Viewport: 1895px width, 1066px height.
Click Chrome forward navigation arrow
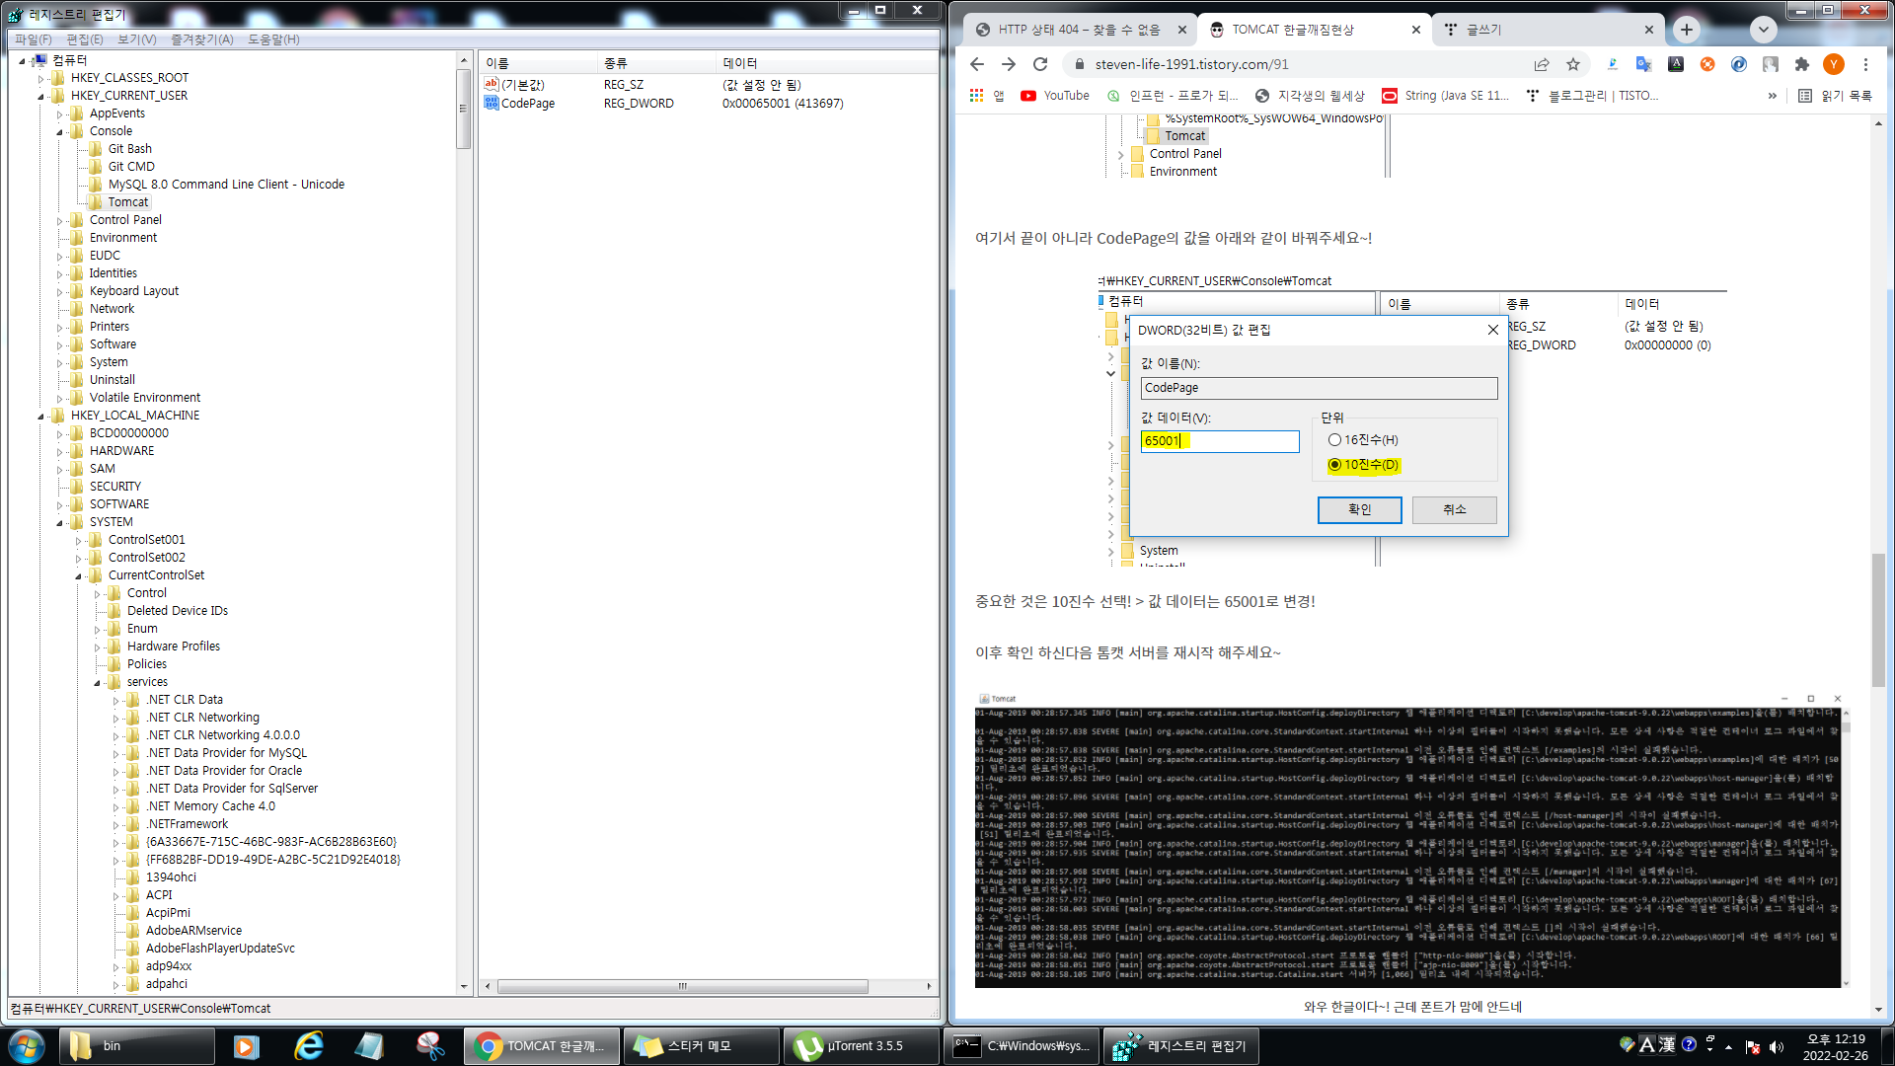1009,64
